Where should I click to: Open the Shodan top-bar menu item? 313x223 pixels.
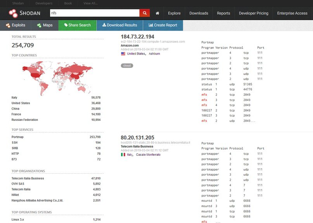pyautogui.click(x=18, y=3)
